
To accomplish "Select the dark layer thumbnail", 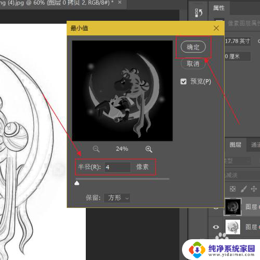I will click(x=233, y=207).
